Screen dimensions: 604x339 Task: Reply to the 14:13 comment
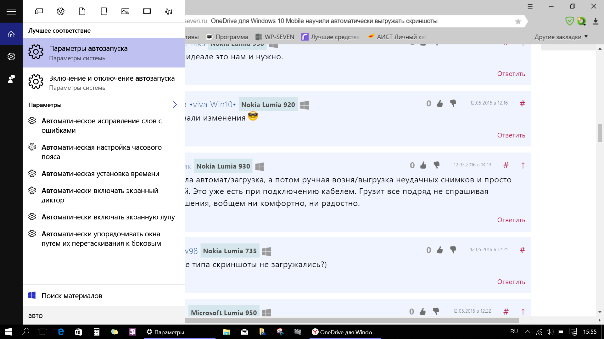click(x=511, y=220)
